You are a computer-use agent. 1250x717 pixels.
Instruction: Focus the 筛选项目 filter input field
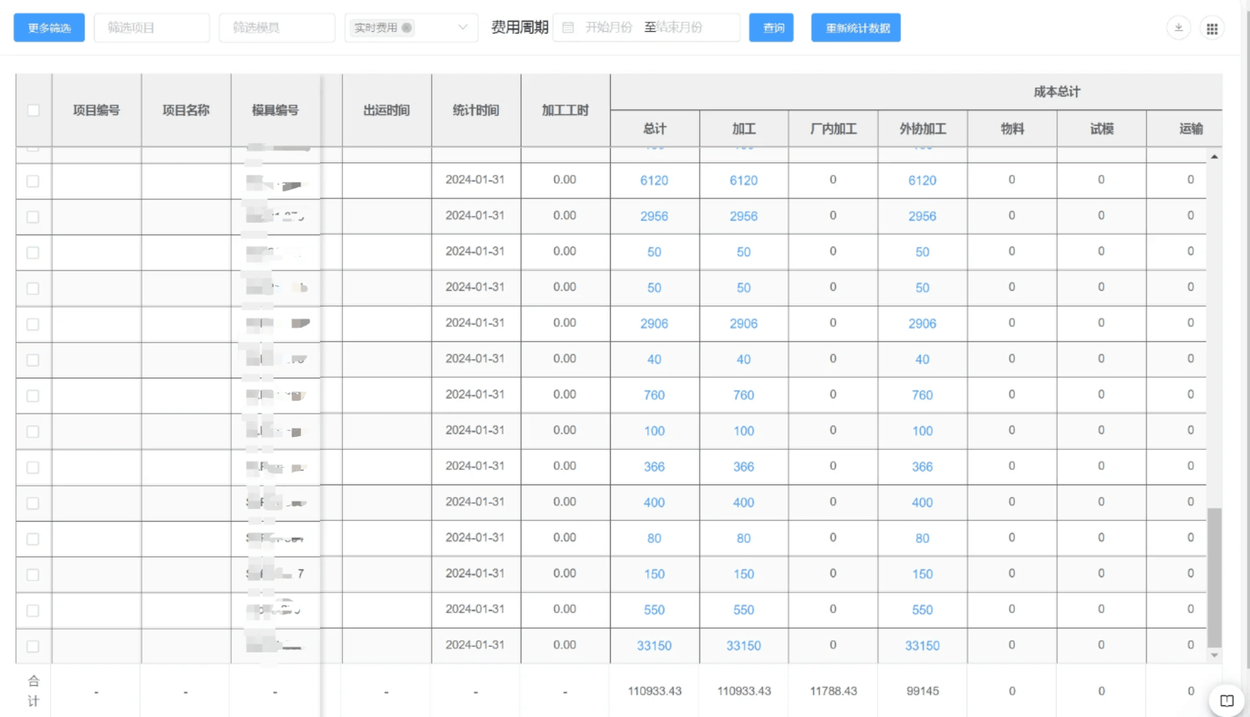[x=152, y=28]
